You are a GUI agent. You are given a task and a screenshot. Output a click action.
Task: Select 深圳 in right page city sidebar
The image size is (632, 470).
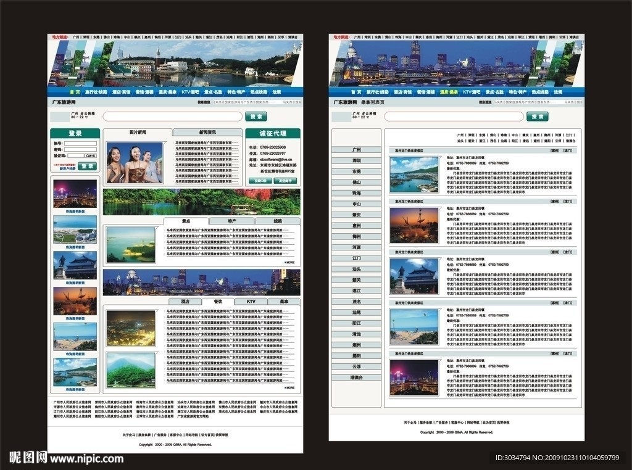click(356, 161)
